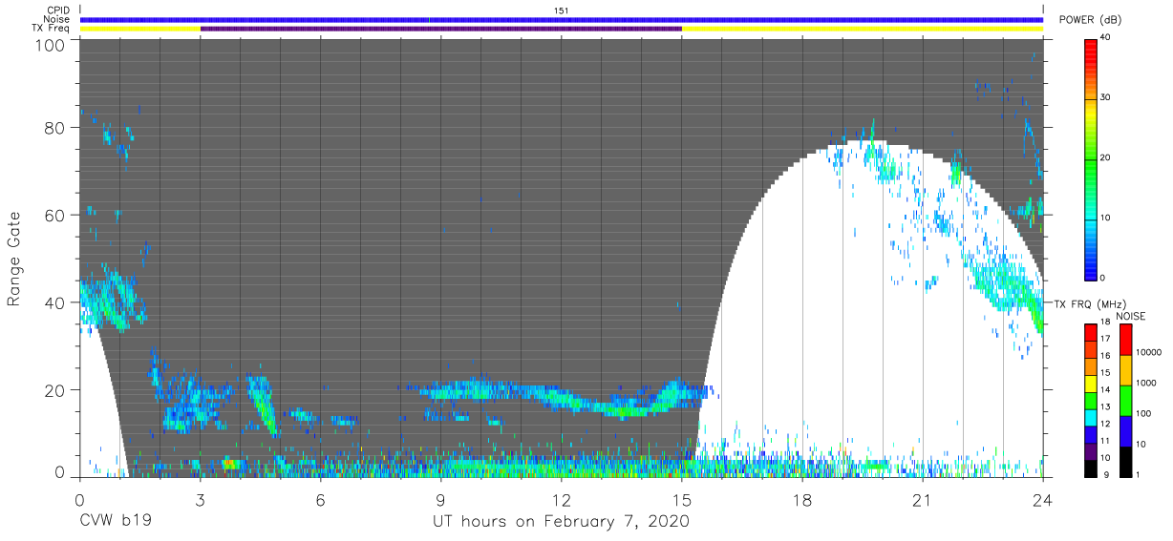This screenshot has height=541, width=1173.
Task: Click the y-axis tick label '80'
Action: tap(56, 128)
